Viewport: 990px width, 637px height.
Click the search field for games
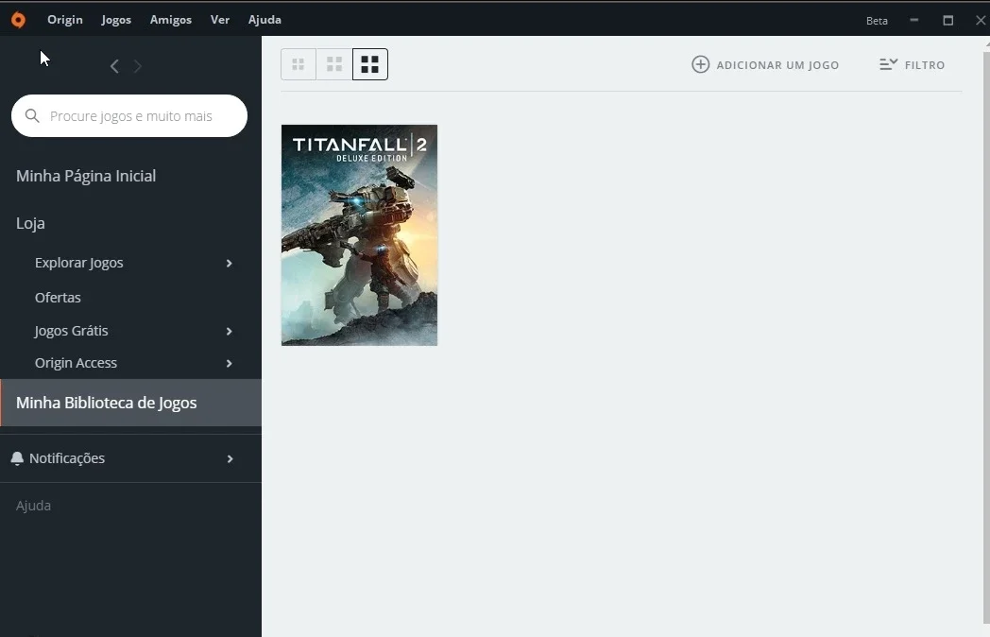(129, 115)
